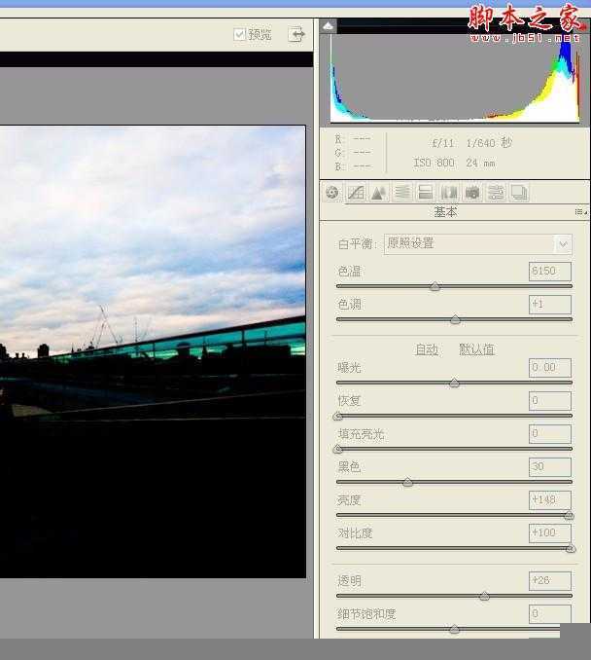Screen dimensions: 591x660
Task: Open the Camera Calibration panel tab icon
Action: [472, 193]
